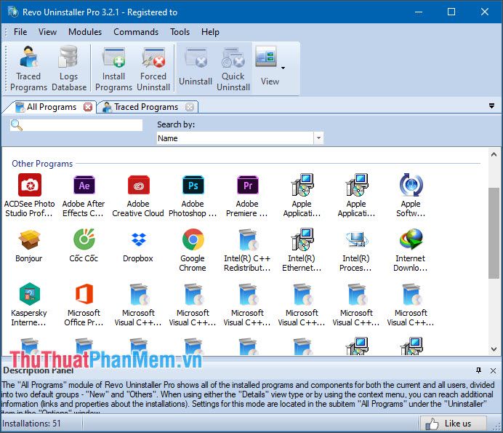Switch to the Traced Programs tab
503x433 pixels.
(x=146, y=107)
